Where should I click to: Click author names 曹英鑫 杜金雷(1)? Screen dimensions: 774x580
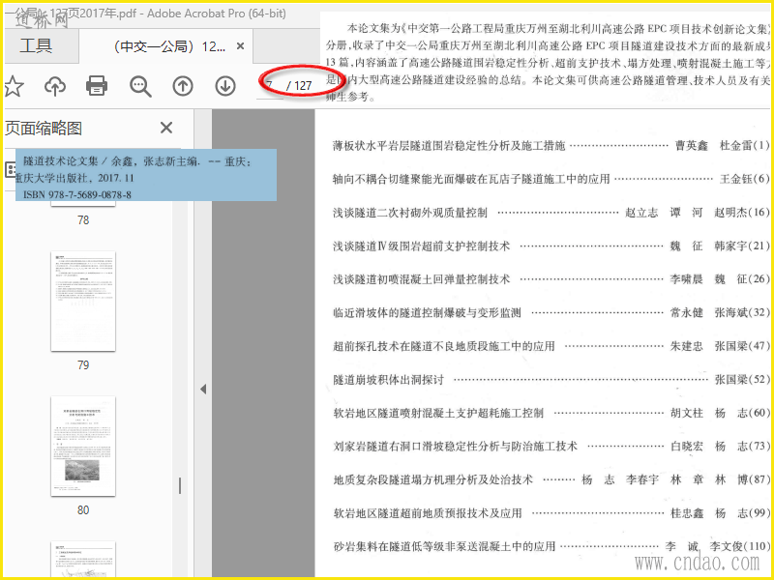pos(722,146)
